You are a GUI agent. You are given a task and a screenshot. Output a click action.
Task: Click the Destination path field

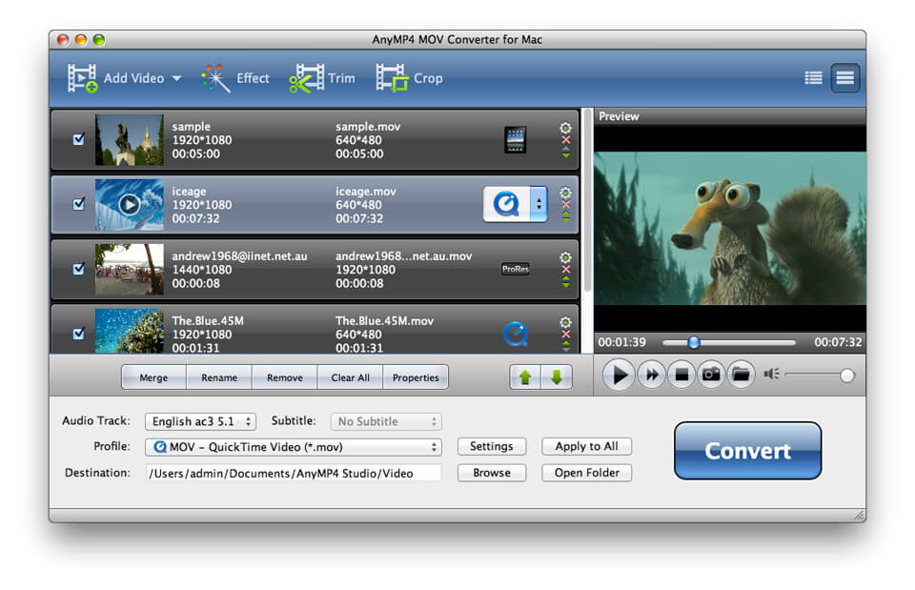(294, 473)
